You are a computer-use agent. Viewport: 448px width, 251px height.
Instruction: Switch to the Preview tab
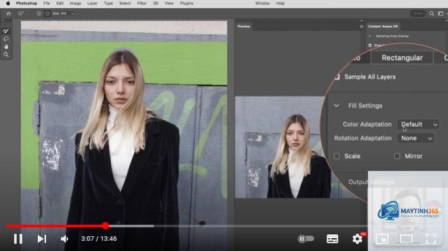(244, 26)
